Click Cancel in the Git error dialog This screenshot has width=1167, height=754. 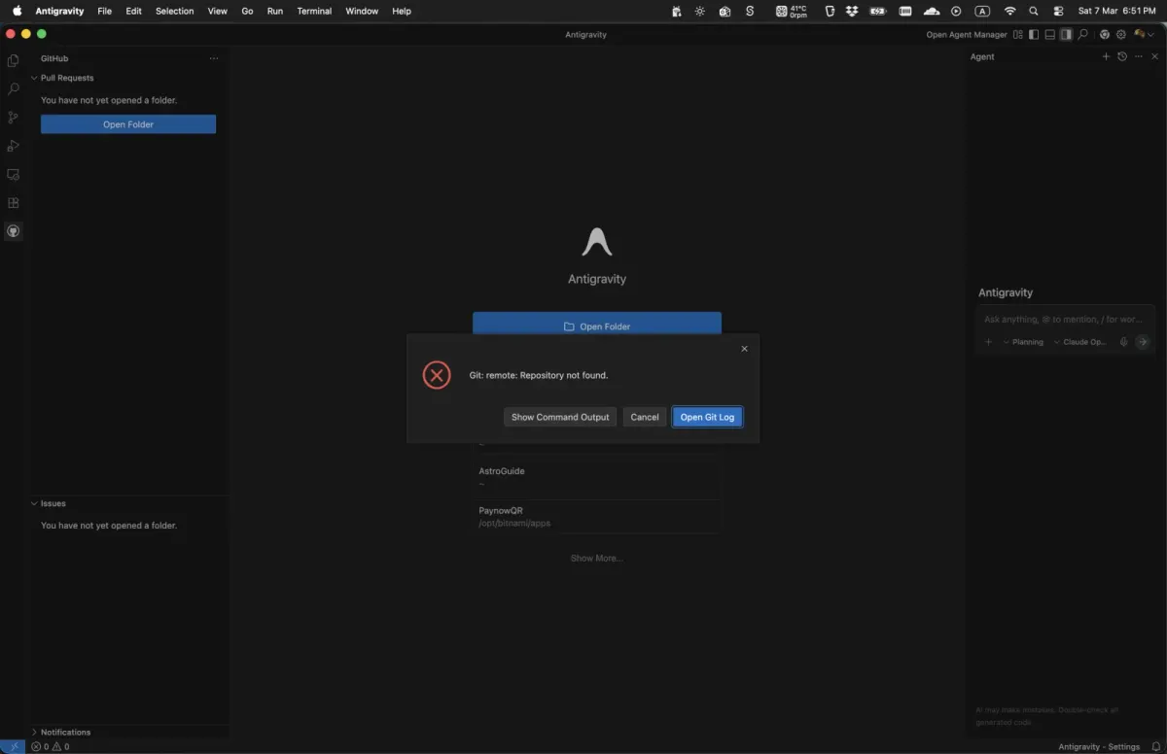645,417
